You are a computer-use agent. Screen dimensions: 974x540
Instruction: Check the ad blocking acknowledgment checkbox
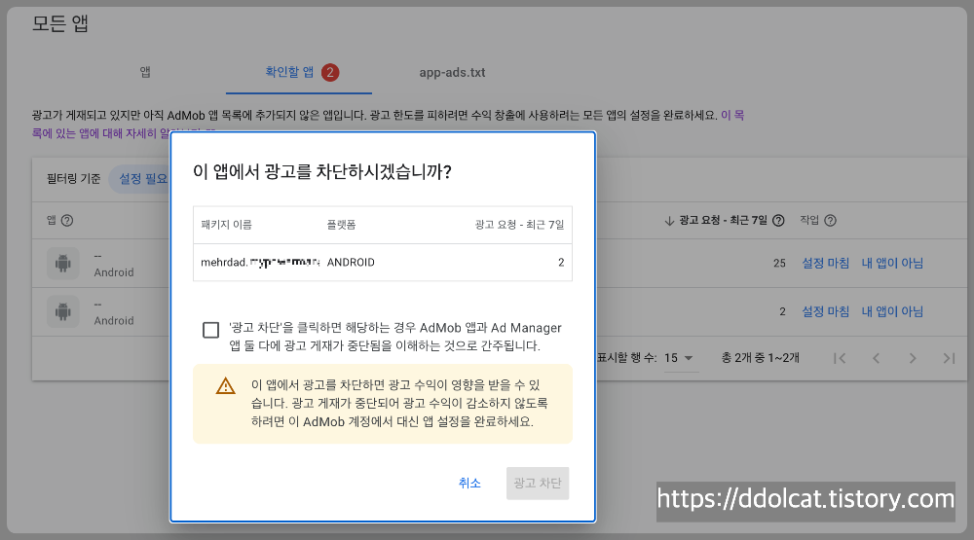[210, 330]
